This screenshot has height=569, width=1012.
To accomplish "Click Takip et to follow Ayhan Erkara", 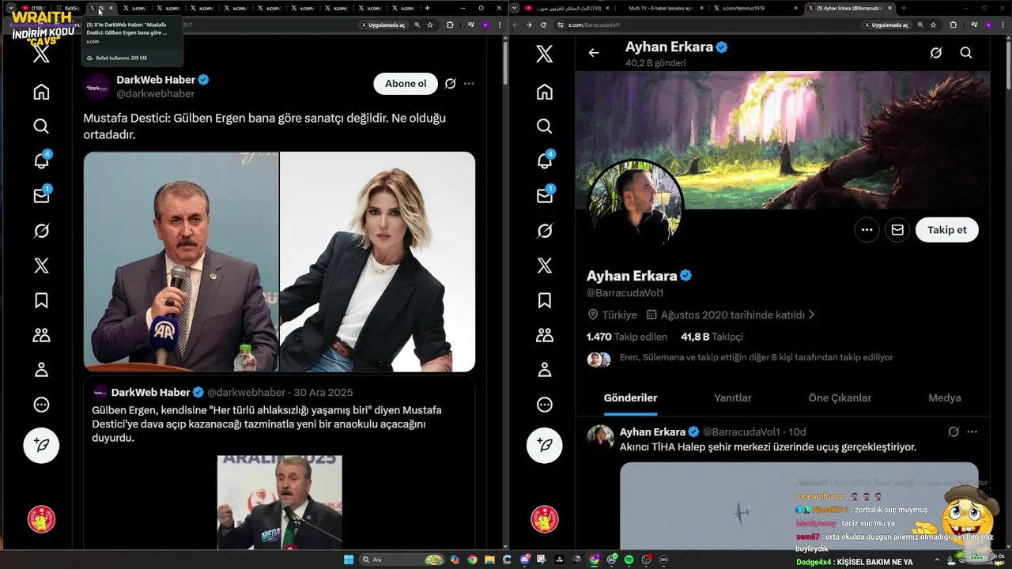I will pos(946,230).
